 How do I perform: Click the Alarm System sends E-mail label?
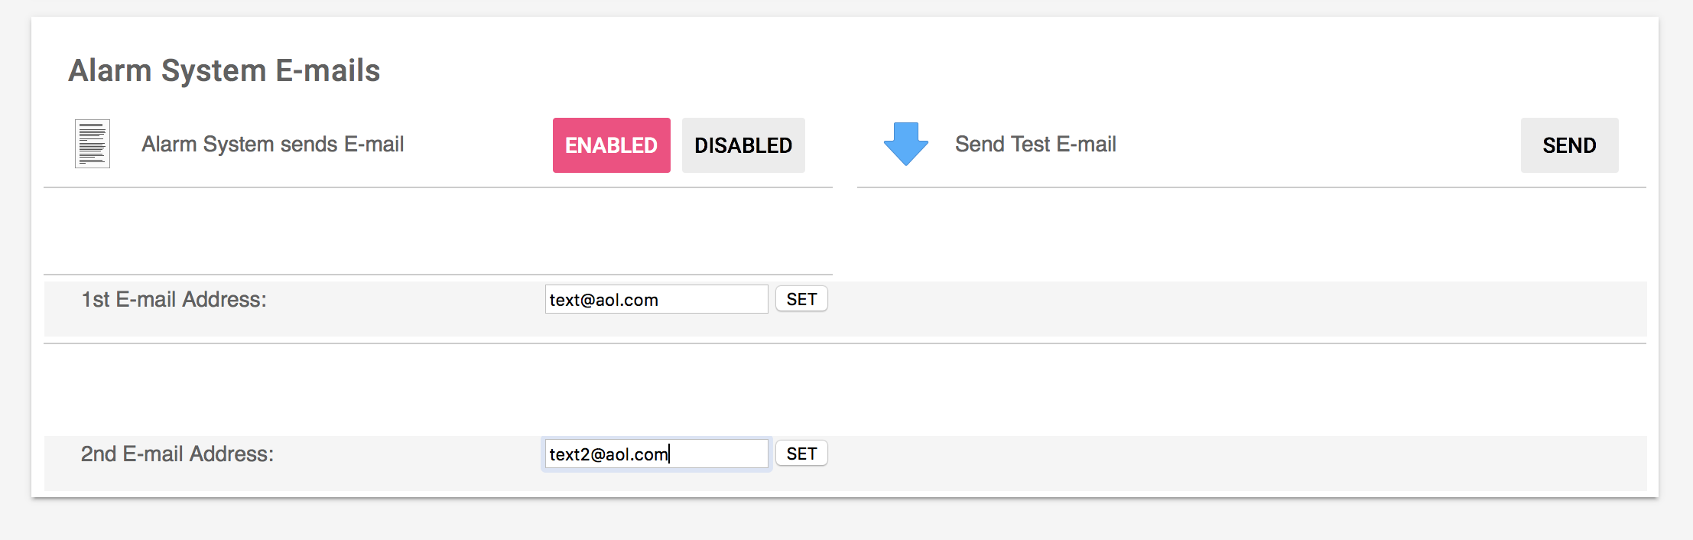272,144
